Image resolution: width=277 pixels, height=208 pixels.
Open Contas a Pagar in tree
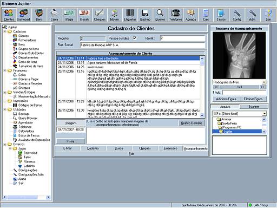click(x=28, y=79)
